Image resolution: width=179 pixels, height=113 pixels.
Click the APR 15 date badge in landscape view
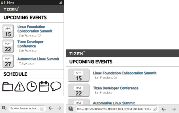78,75
